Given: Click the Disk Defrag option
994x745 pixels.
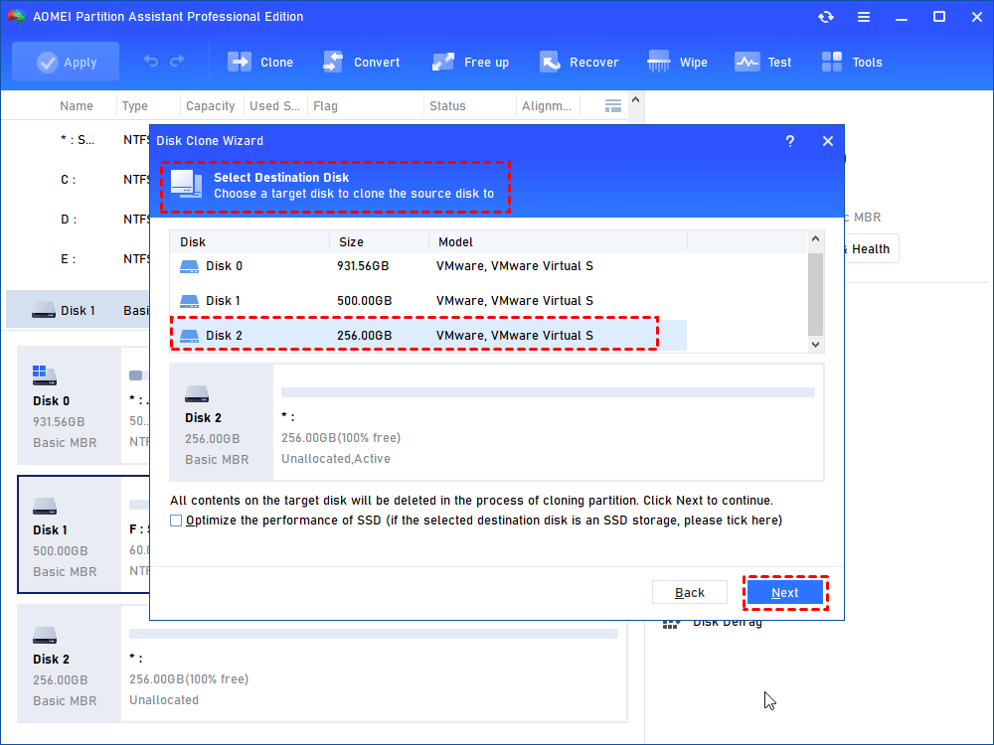Looking at the screenshot, I should (x=713, y=623).
